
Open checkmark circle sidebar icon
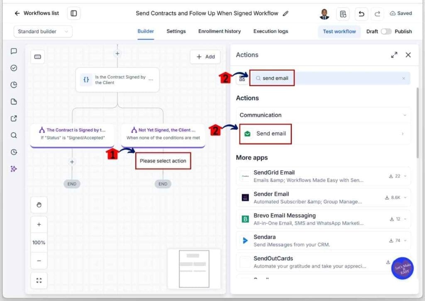(x=14, y=68)
